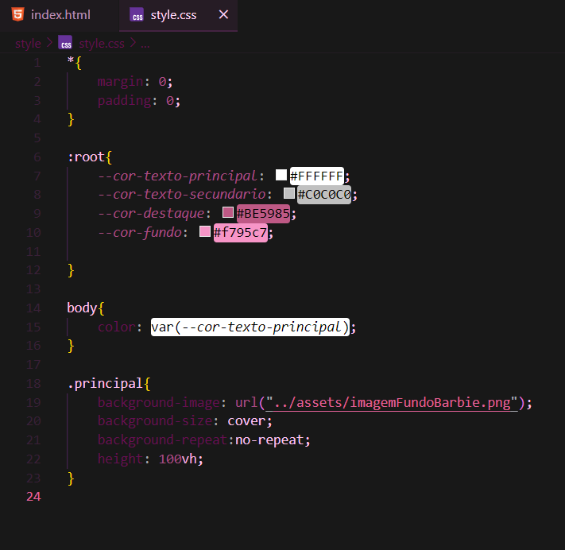565x550 pixels.
Task: Click the background-repeat property name
Action: (163, 440)
